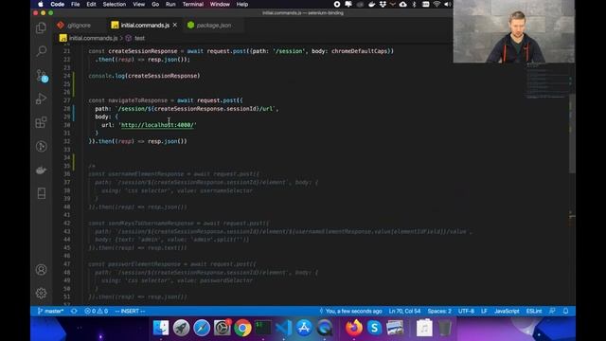Change end of line sequence LF
606x341 pixels.
pos(484,311)
